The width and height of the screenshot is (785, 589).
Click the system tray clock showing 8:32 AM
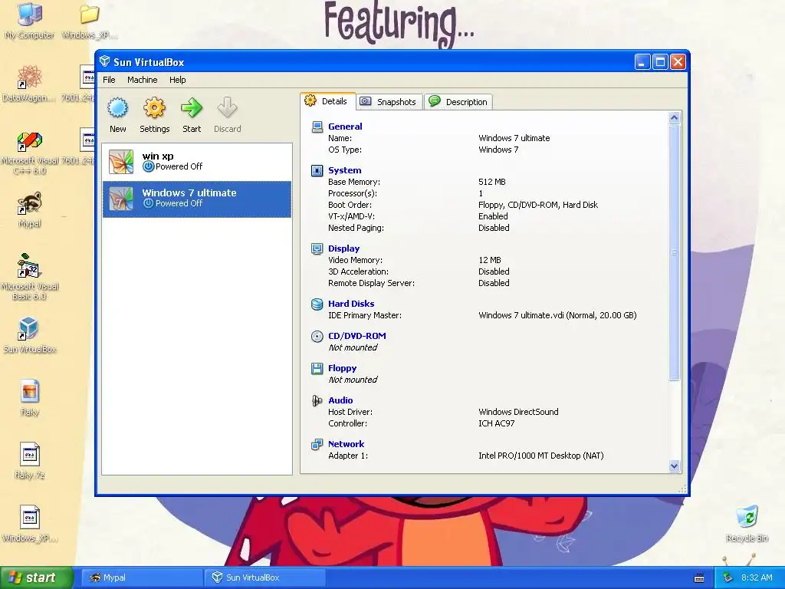coord(757,577)
